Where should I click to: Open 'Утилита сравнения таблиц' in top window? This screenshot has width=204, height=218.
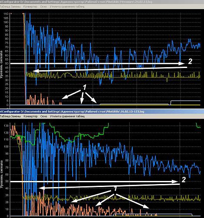pyautogui.click(x=67, y=7)
